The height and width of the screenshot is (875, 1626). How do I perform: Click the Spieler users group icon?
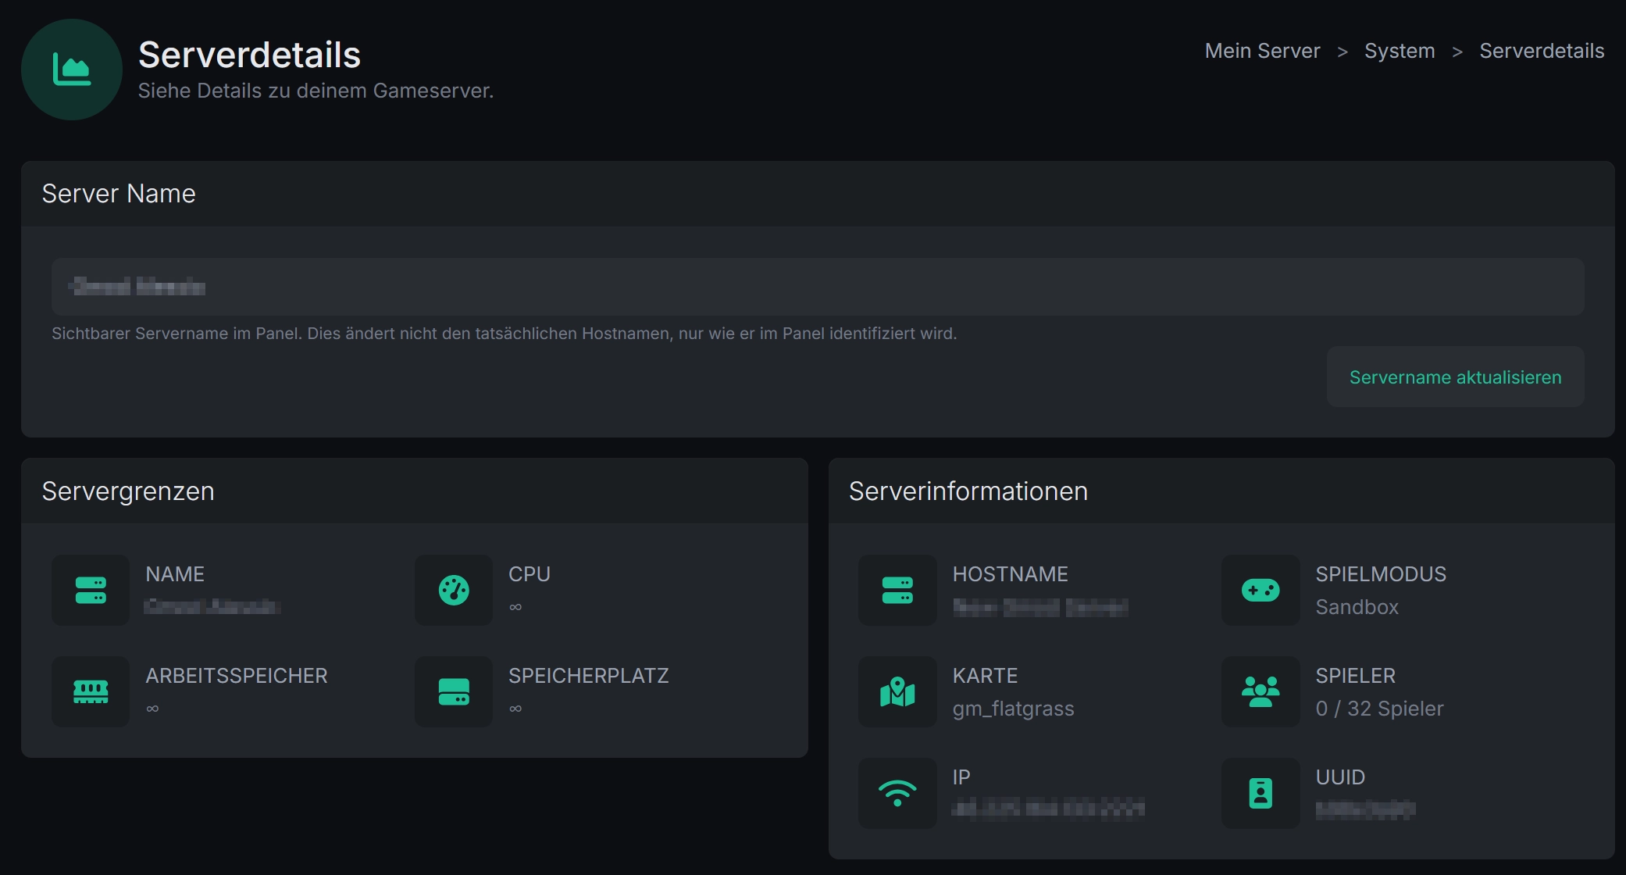click(1261, 691)
